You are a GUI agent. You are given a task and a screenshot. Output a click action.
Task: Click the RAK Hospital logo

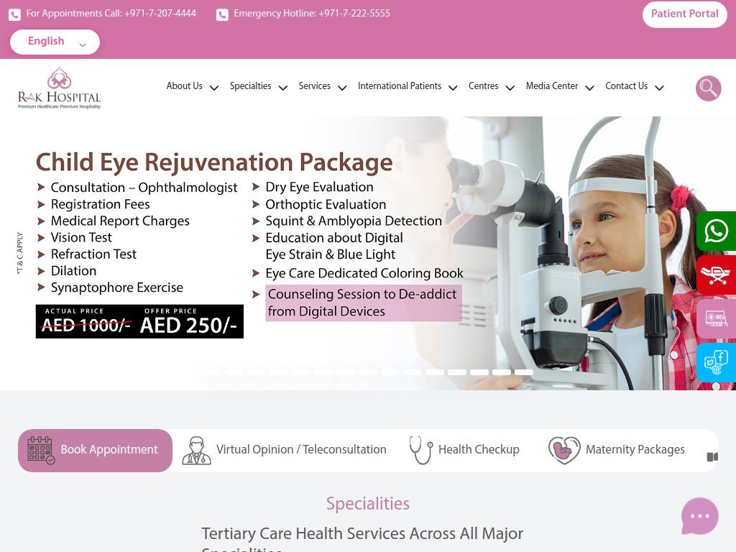click(59, 88)
